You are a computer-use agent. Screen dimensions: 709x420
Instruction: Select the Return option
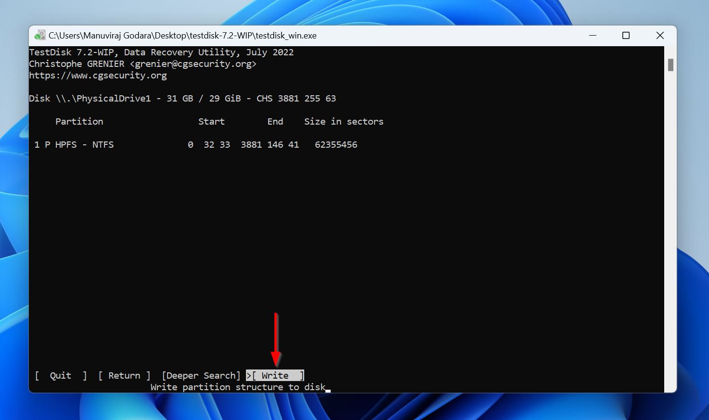pos(124,376)
